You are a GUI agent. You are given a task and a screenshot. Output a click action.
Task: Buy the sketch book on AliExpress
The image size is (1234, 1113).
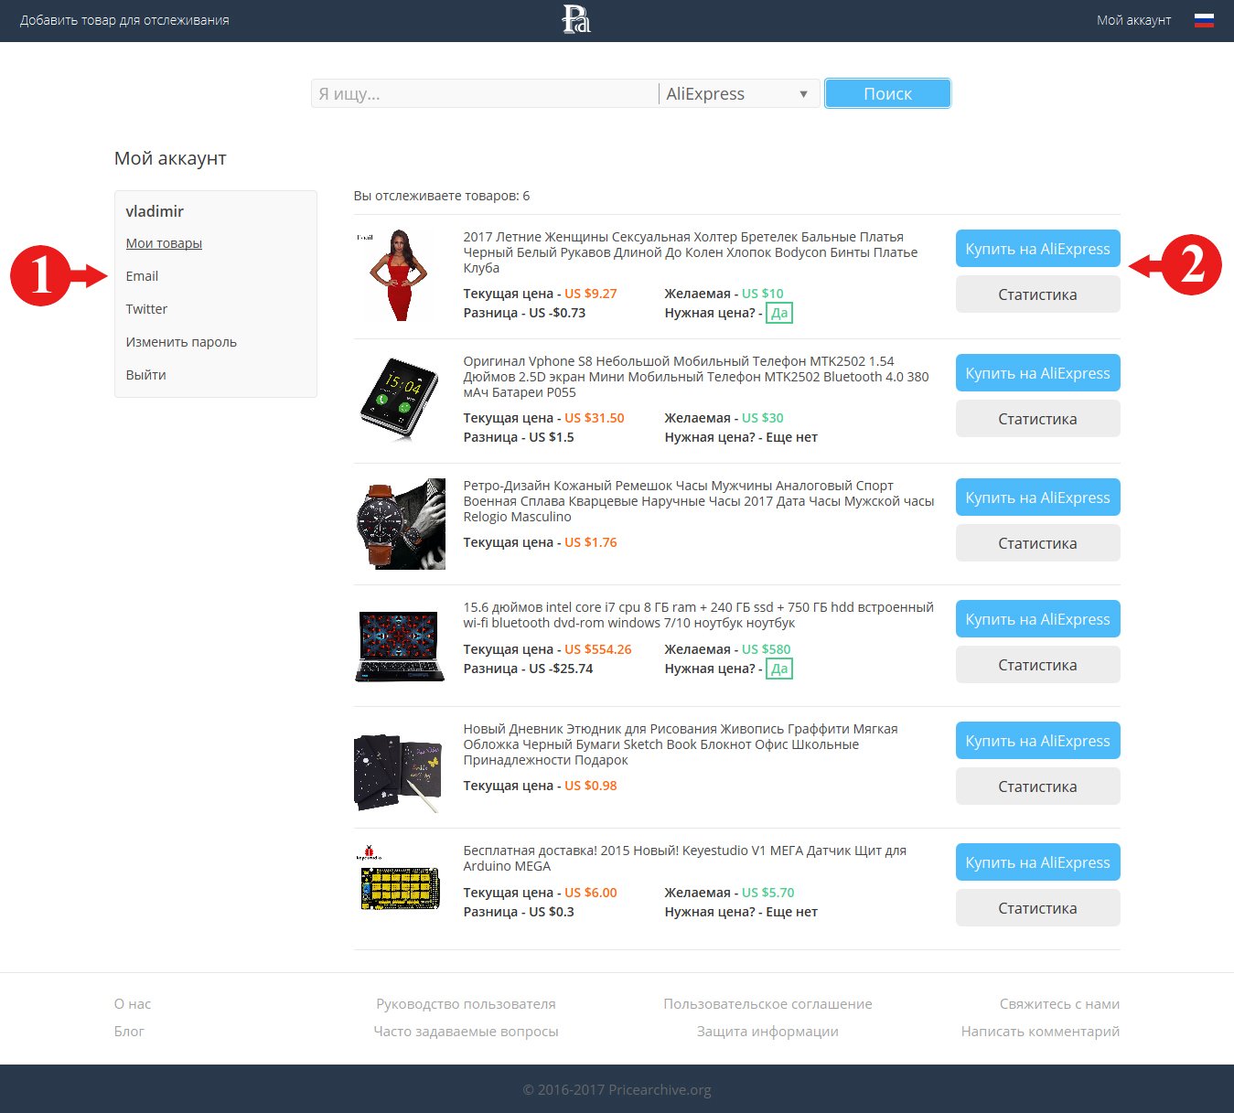click(x=1037, y=741)
